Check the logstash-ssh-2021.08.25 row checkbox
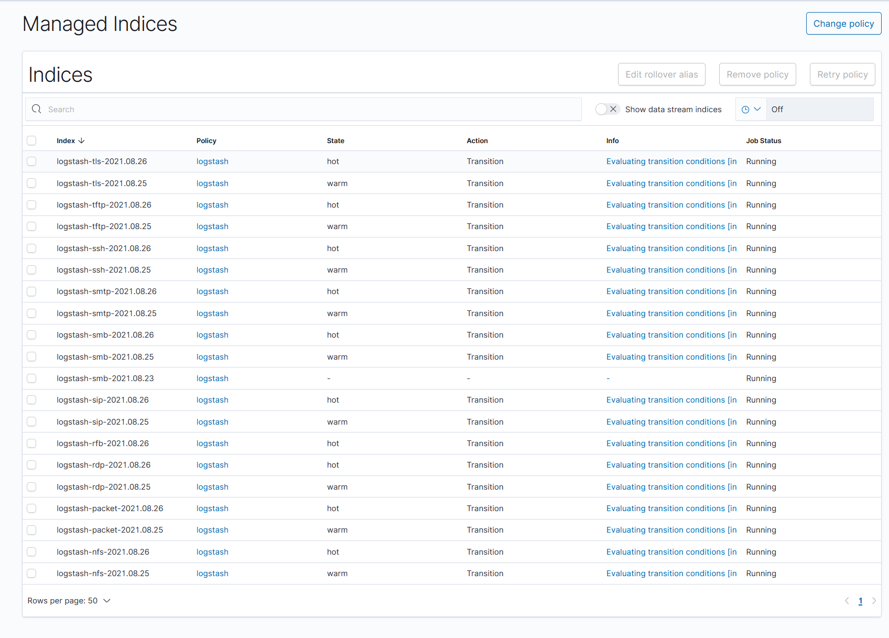Screen dimensions: 889x638 (x=31, y=270)
